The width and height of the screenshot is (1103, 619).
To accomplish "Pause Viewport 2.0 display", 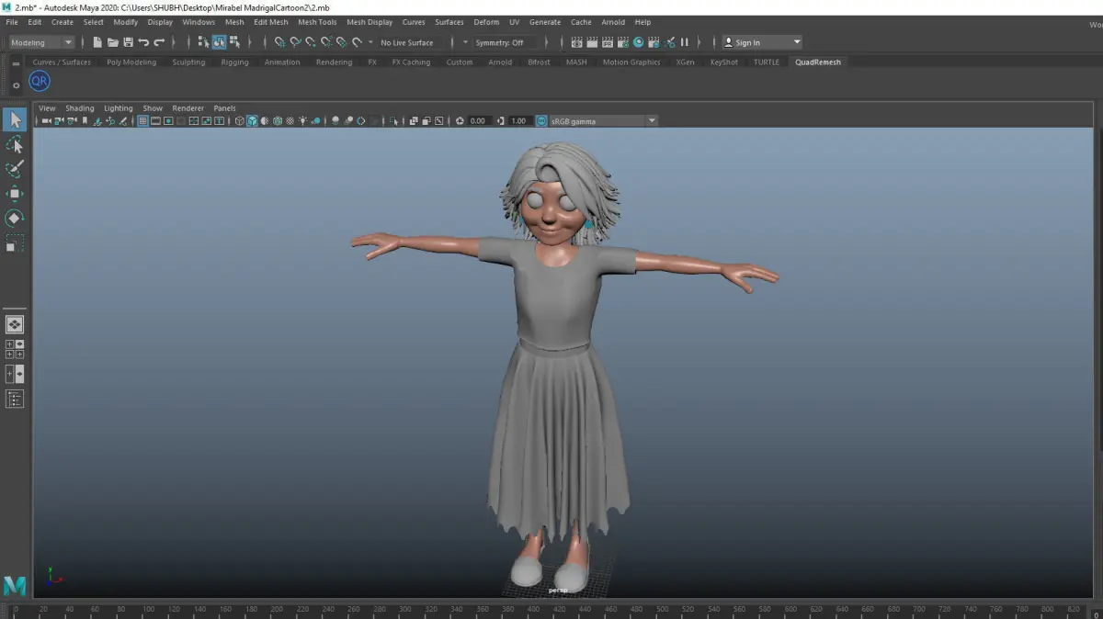I will [684, 42].
